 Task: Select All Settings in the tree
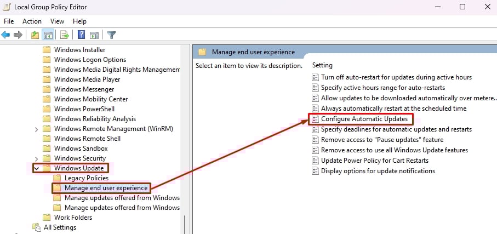60,227
